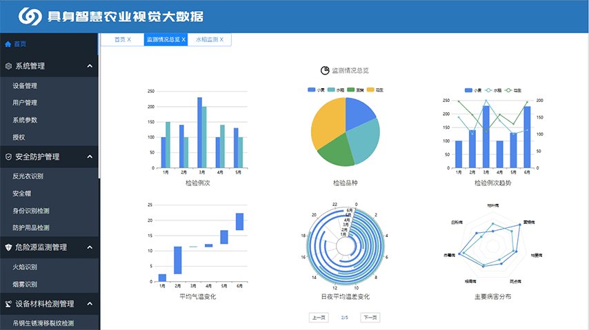Click the 检验例次 chart caption

197,183
